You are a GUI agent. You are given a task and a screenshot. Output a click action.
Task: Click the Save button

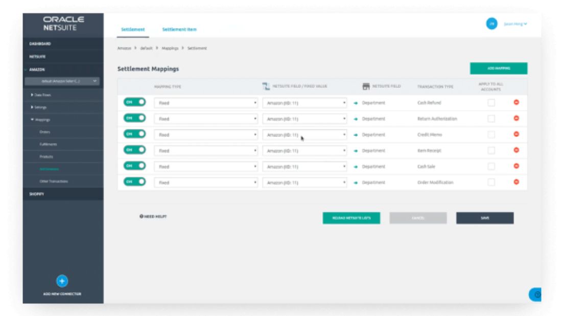pos(484,218)
